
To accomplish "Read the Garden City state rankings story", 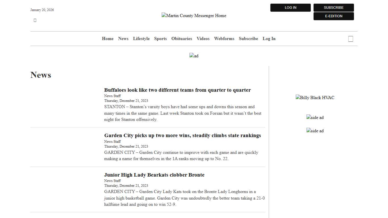I will click(x=183, y=135).
